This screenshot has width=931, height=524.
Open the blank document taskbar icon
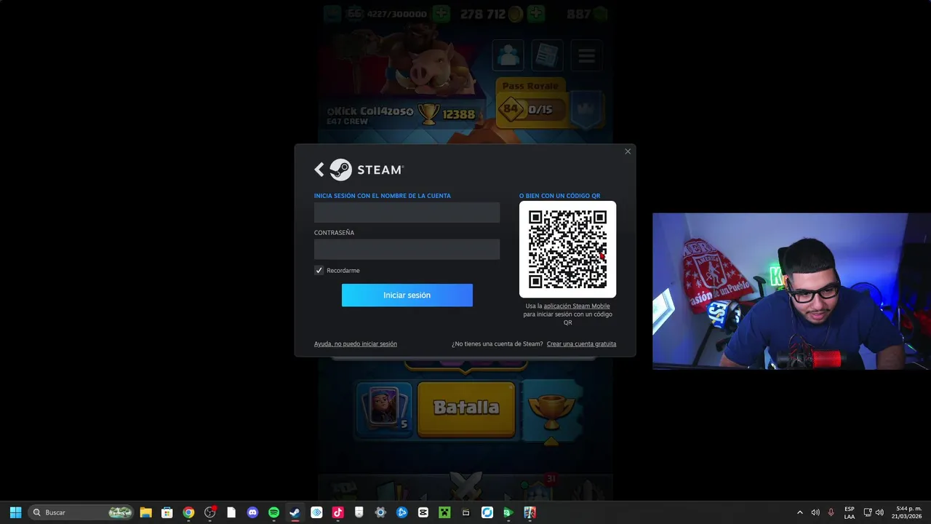pyautogui.click(x=231, y=512)
